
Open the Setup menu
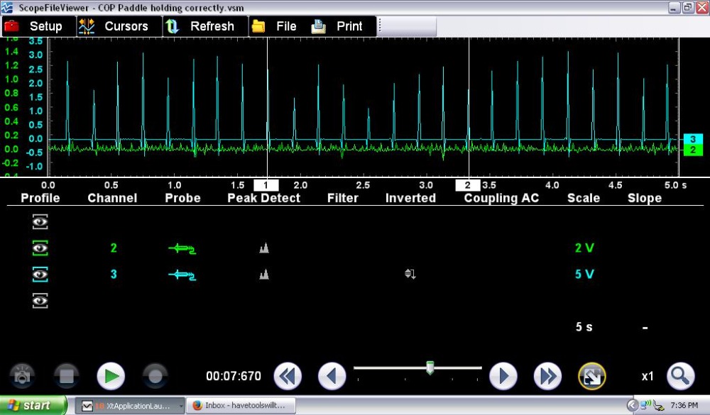(x=39, y=26)
